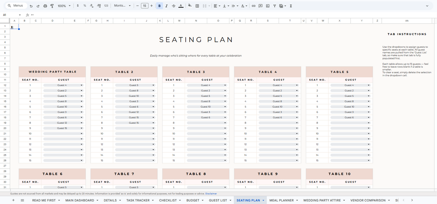Switch to MAIN DASHBOARD tab
Image resolution: width=437 pixels, height=204 pixels.
coord(79,200)
